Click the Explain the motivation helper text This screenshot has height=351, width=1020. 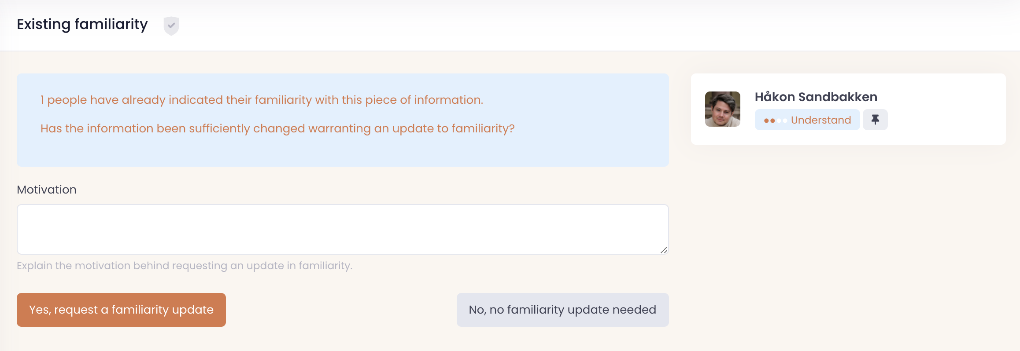pos(185,266)
